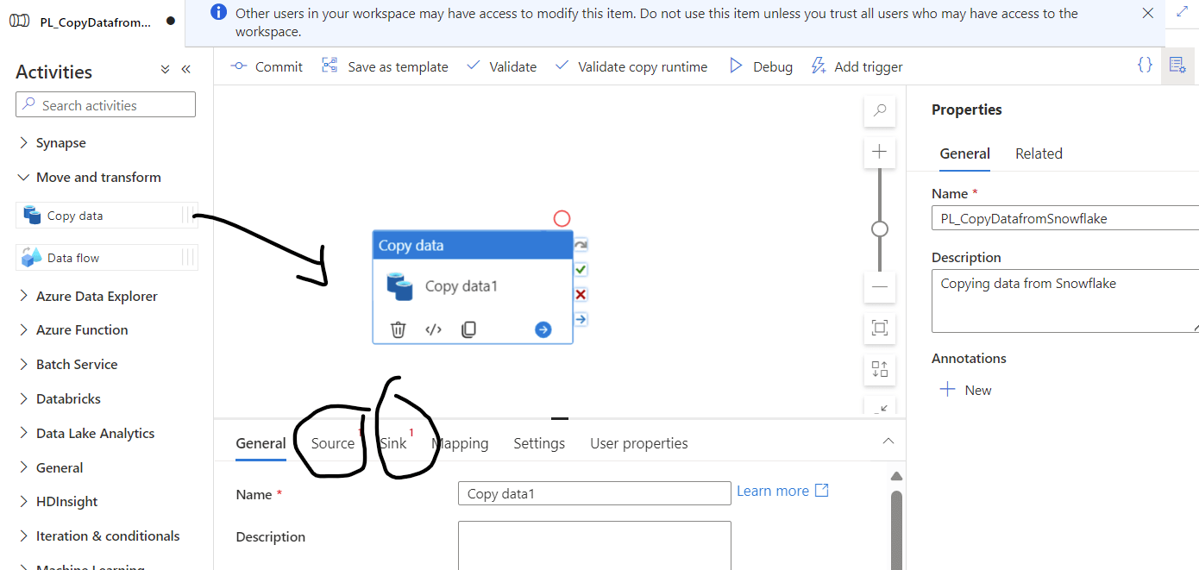Add New annotation

point(965,390)
